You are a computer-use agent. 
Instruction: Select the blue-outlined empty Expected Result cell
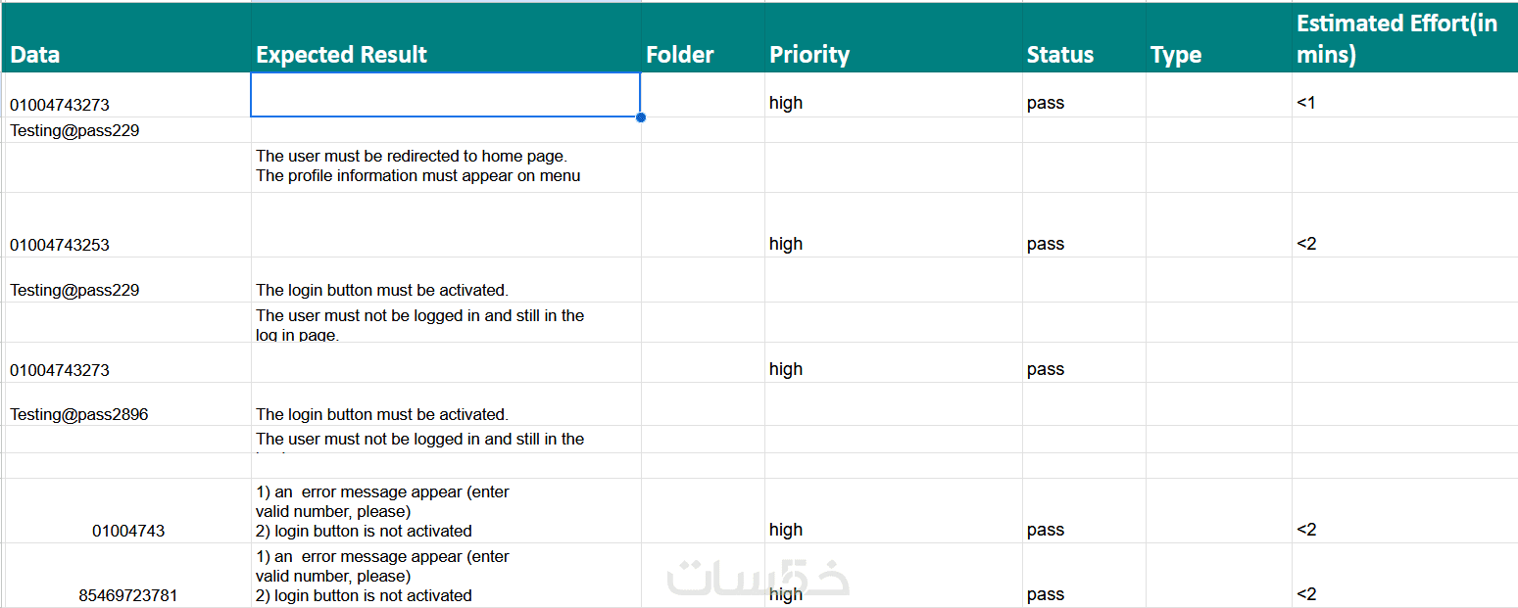(445, 95)
